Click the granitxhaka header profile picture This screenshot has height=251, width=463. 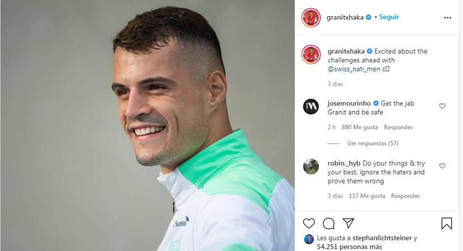click(x=311, y=18)
